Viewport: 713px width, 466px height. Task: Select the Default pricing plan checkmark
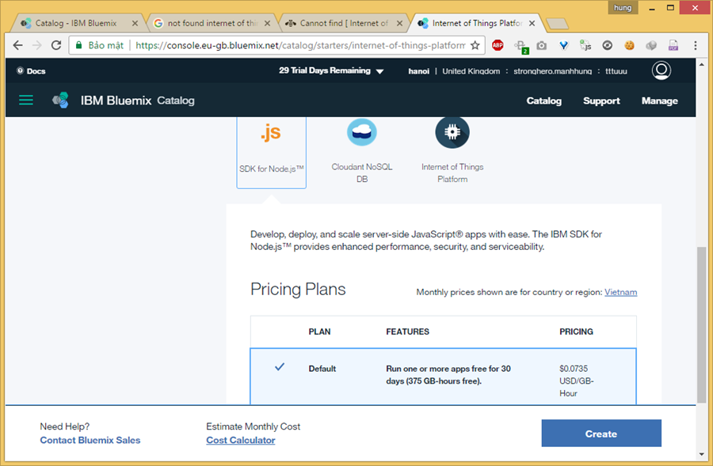(279, 367)
